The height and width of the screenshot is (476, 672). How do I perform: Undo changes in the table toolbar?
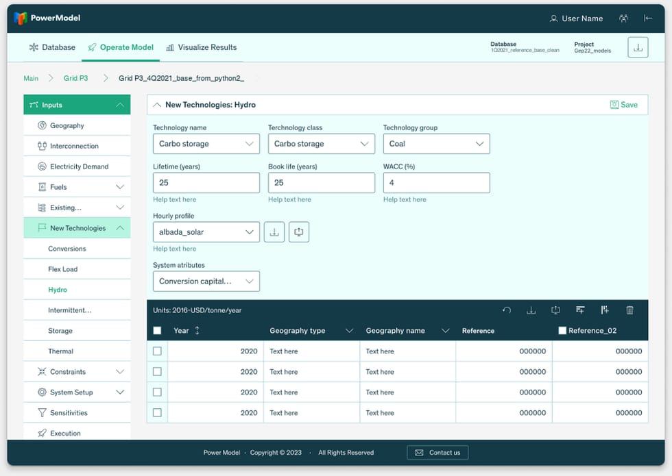(x=507, y=310)
